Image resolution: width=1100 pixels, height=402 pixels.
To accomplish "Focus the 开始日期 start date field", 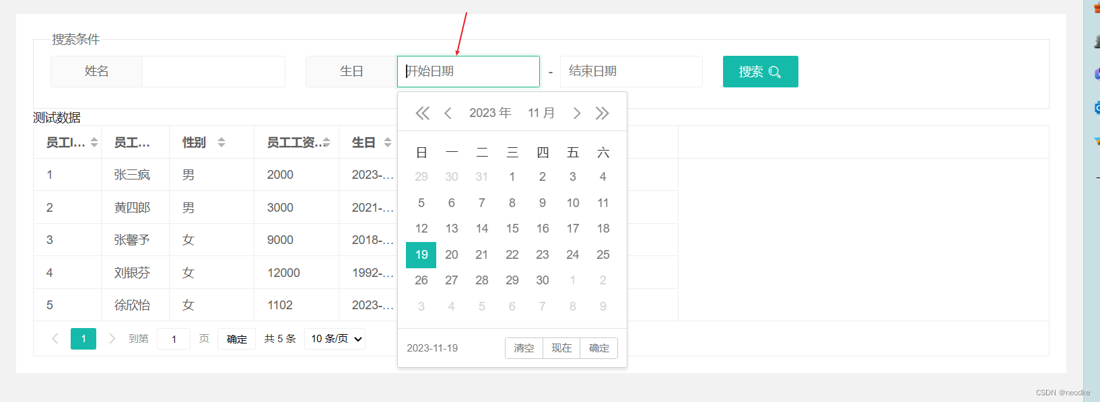I will [x=469, y=71].
